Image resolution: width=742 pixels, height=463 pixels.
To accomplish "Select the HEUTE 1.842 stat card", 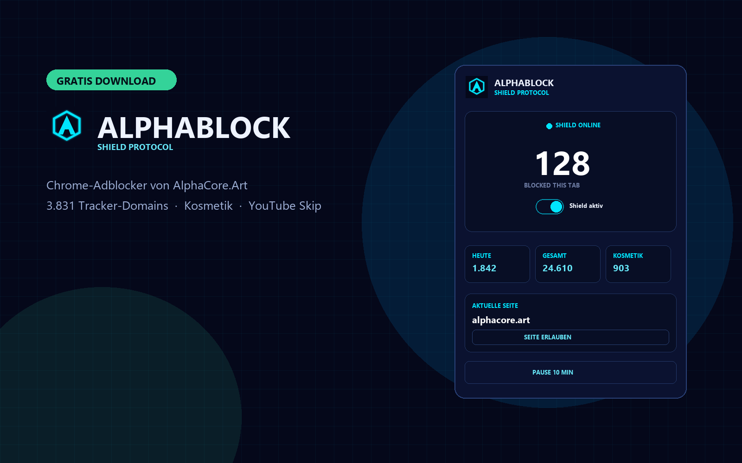I will [x=497, y=264].
